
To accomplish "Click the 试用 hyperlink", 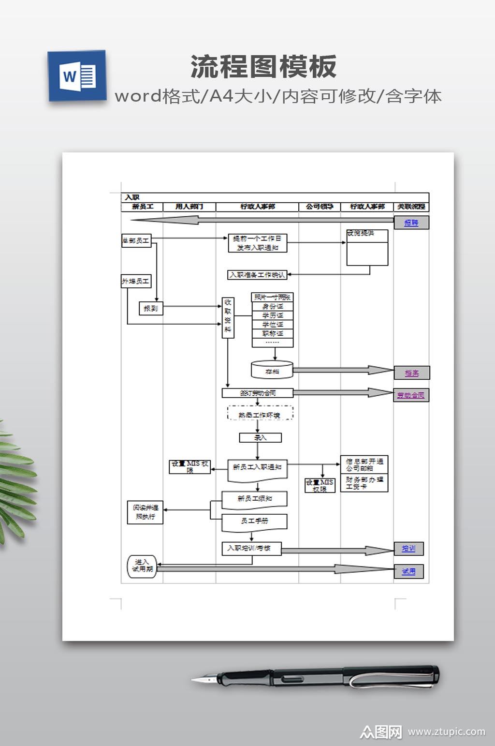I will pos(408,571).
